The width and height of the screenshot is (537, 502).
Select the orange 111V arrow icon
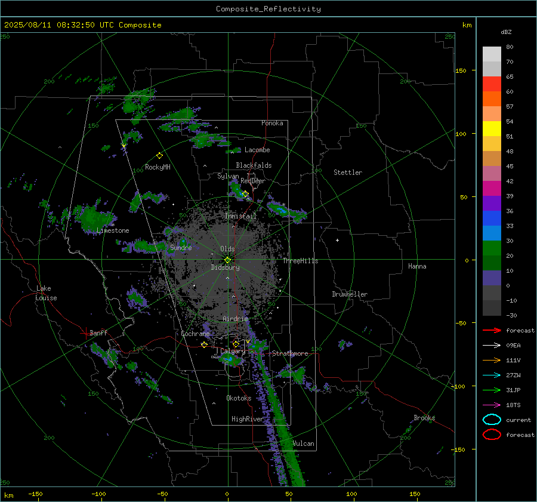(492, 360)
